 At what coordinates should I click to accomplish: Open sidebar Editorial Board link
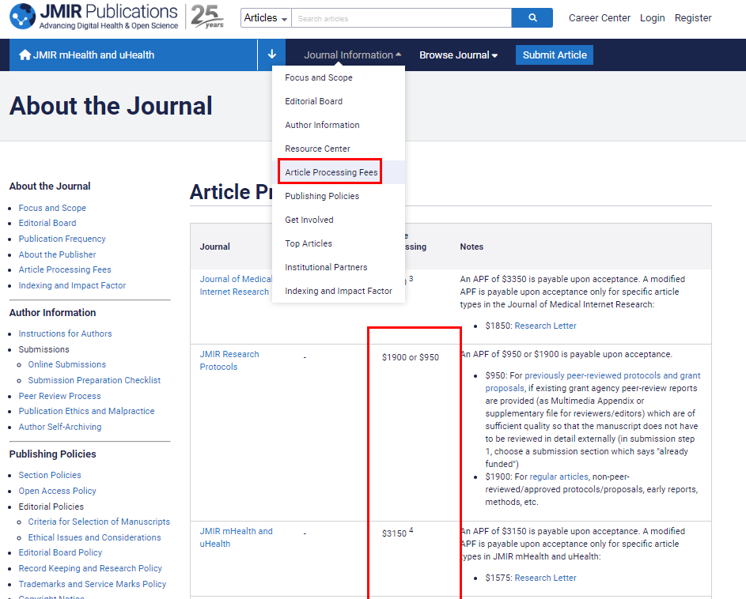47,223
